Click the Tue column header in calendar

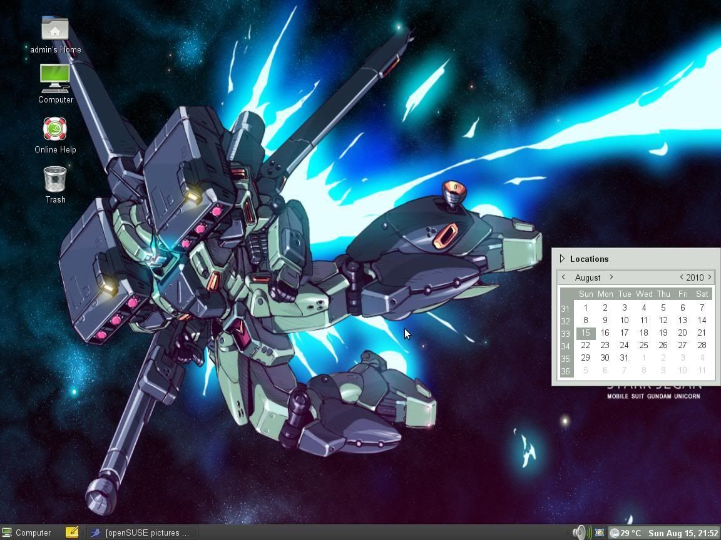tap(625, 294)
